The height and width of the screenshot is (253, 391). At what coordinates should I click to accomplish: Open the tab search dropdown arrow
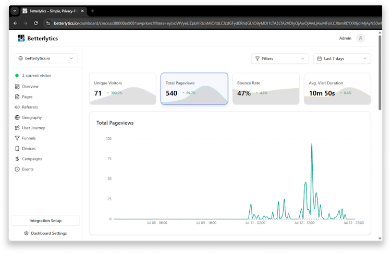click(x=15, y=11)
